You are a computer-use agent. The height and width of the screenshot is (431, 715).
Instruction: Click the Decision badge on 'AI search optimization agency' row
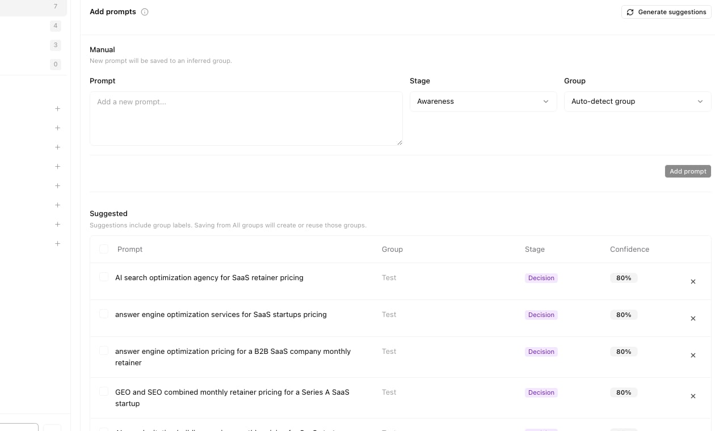click(x=541, y=278)
